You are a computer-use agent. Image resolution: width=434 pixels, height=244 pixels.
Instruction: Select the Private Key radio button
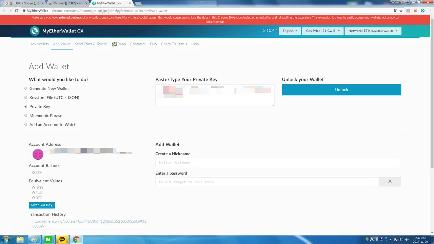click(26, 106)
